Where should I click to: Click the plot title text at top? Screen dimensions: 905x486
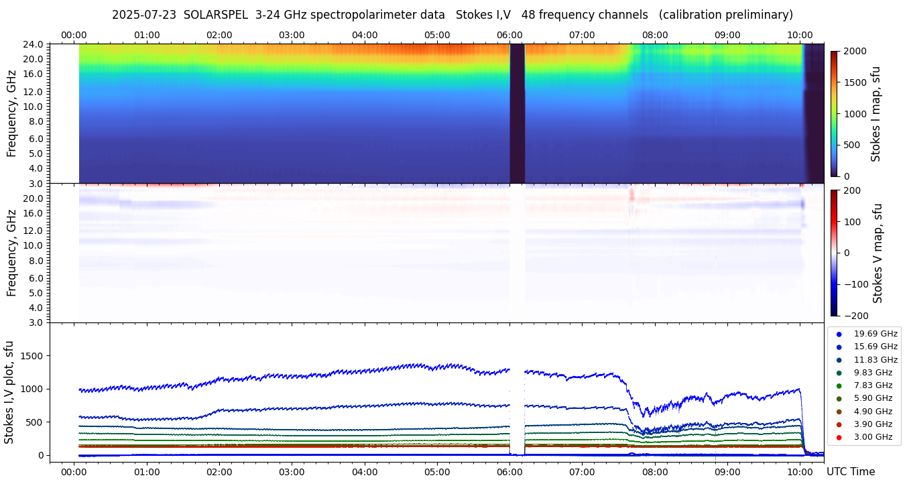click(x=452, y=15)
